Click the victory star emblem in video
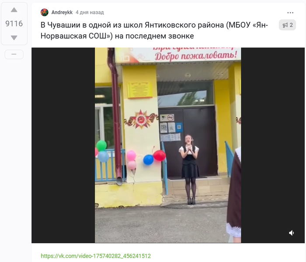The image size is (306, 262). coord(141,119)
